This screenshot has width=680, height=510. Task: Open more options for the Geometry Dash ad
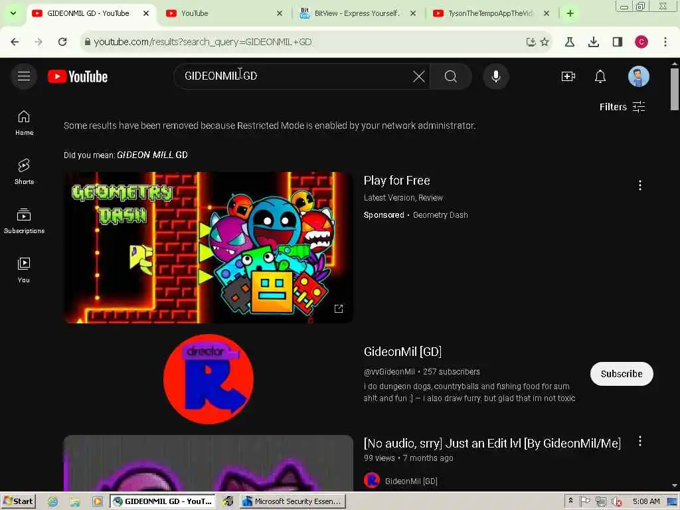(x=639, y=186)
